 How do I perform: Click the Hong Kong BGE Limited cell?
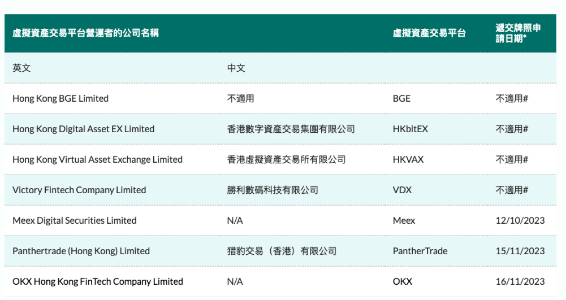tap(61, 98)
